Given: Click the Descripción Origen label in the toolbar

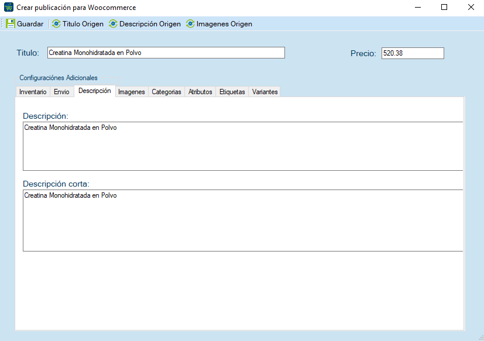Looking at the screenshot, I should click(150, 24).
